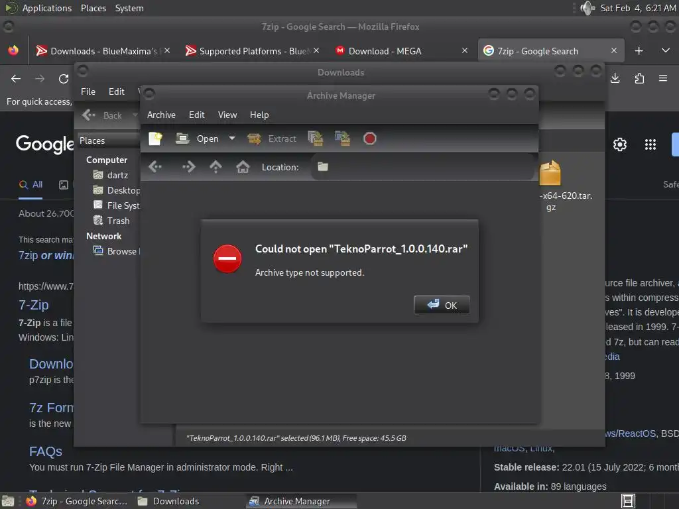
Task: Open the View menu in Archive Manager
Action: pos(227,115)
